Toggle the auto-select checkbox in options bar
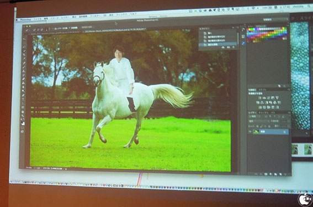 [x=70, y=28]
